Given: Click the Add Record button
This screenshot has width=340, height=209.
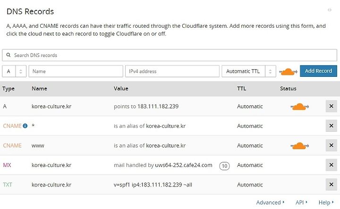Looking at the screenshot, I should click(x=318, y=71).
